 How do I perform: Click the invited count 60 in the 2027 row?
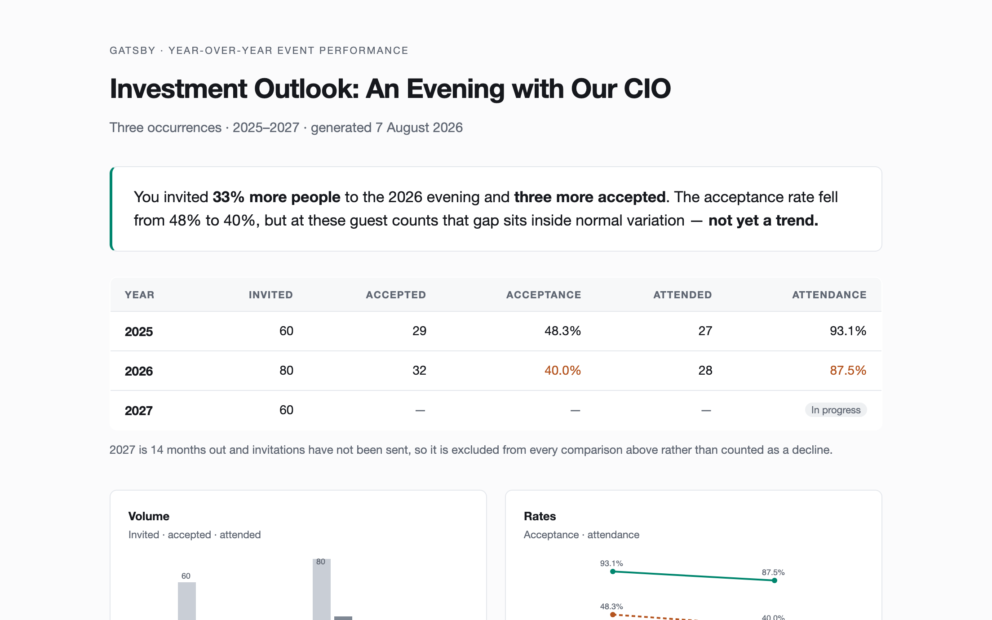click(286, 410)
